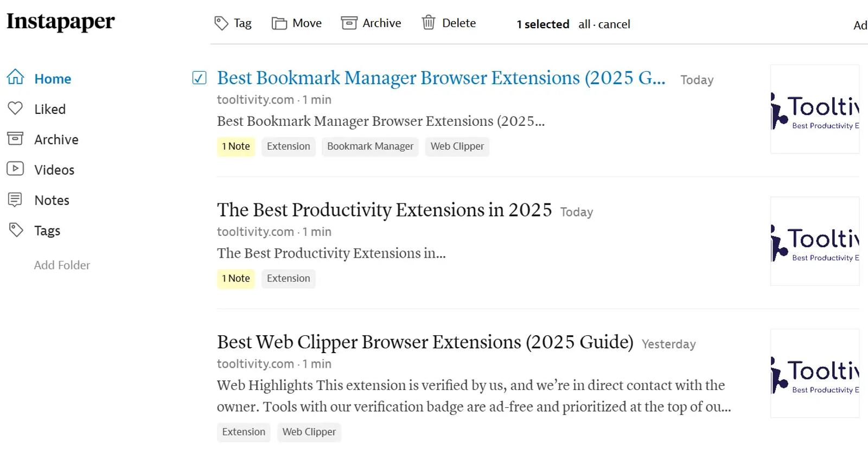The image size is (868, 454).
Task: Open the Tags section
Action: tap(47, 231)
